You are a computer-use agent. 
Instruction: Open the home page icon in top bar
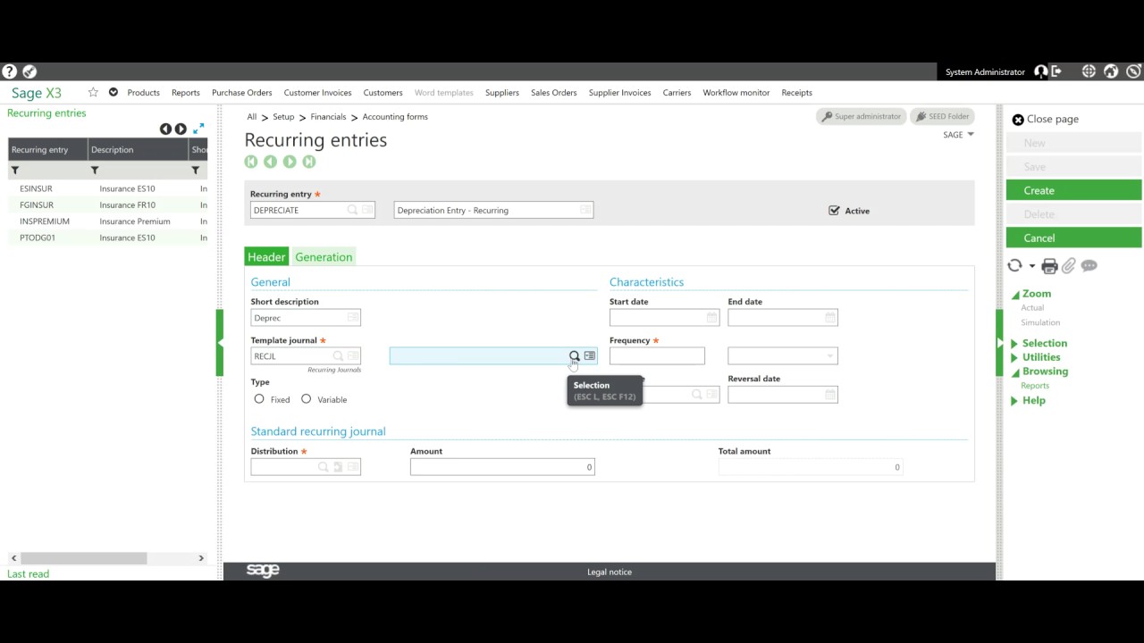1111,71
